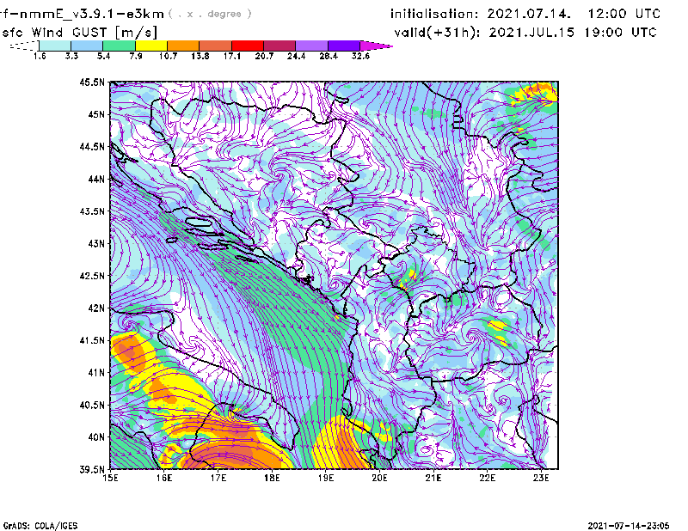This screenshot has height=531, width=688.
Task: Click the 42.5N latitude label
Action: pos(92,276)
